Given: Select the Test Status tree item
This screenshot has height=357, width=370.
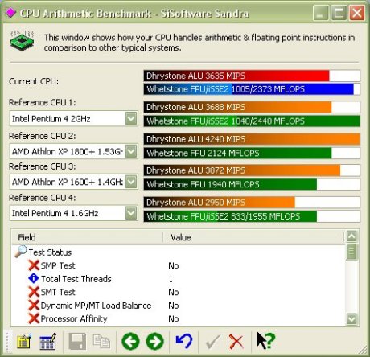Looking at the screenshot, I should tap(50, 252).
